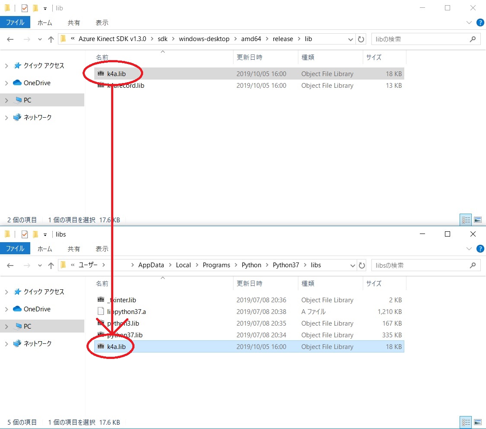Click back arrow in libs window

pos(10,266)
